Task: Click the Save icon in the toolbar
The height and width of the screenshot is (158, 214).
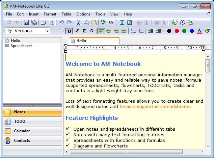Action: tap(26, 22)
